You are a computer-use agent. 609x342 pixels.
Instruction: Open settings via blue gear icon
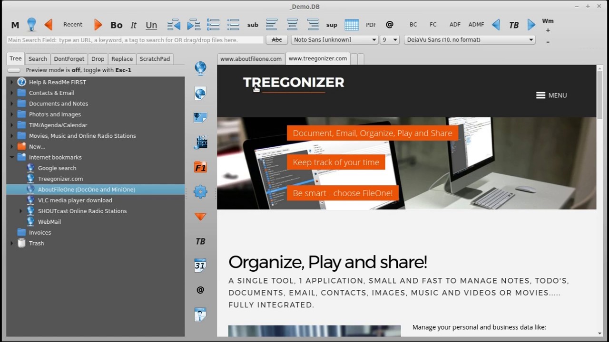pyautogui.click(x=200, y=192)
